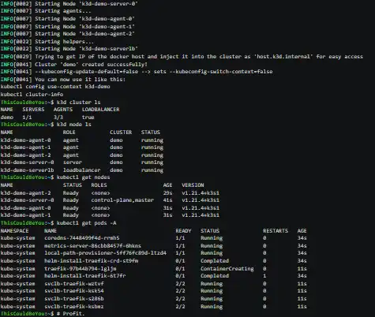Click the 'k3d-demo-agent-1' starting node log line

click(67, 26)
